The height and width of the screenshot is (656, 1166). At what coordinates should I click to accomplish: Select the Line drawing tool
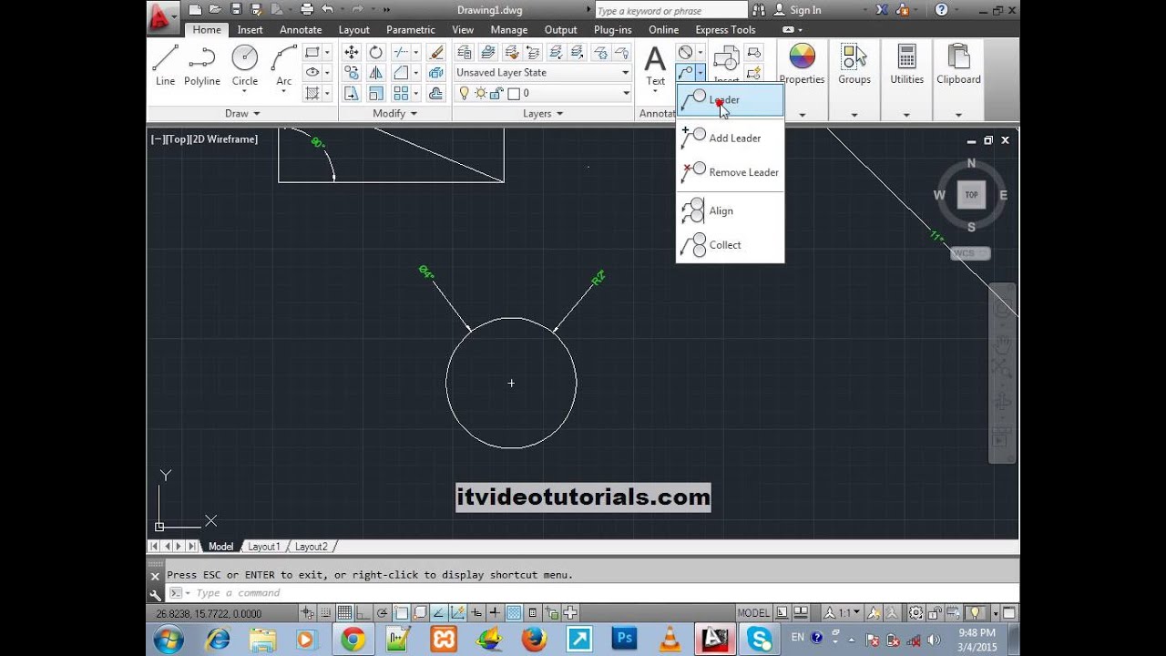165,65
